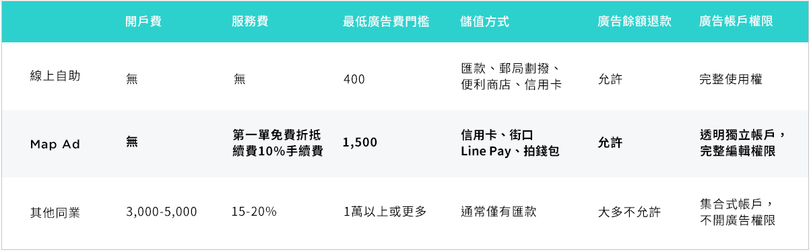Screen dimensions: 811x252
Task: Click the 透明獨立帳戶 permission cell
Action: pos(738,143)
